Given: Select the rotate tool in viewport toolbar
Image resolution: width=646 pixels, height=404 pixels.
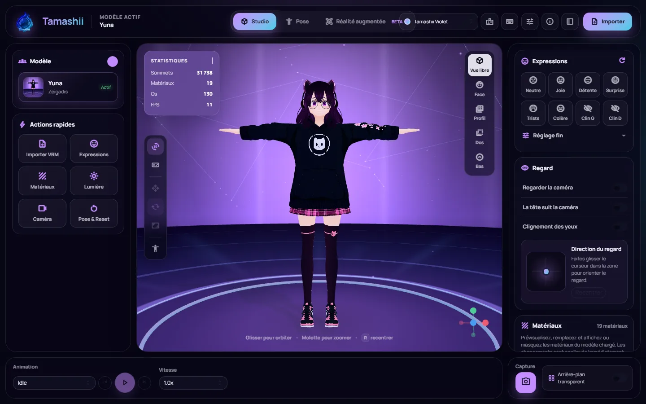Looking at the screenshot, I should tap(156, 207).
